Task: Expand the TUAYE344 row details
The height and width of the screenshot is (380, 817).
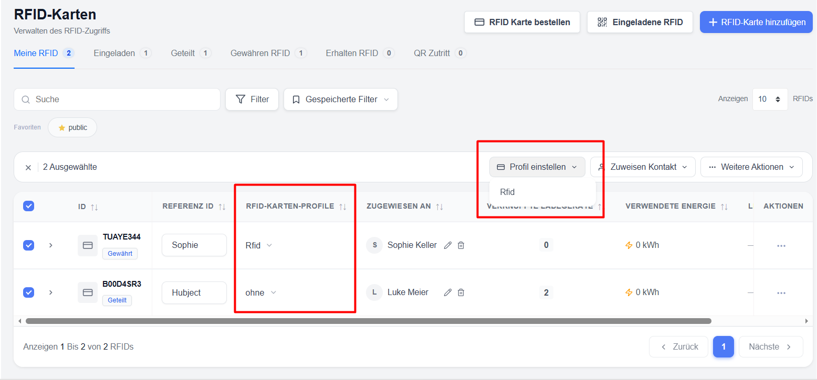Action: pos(51,245)
